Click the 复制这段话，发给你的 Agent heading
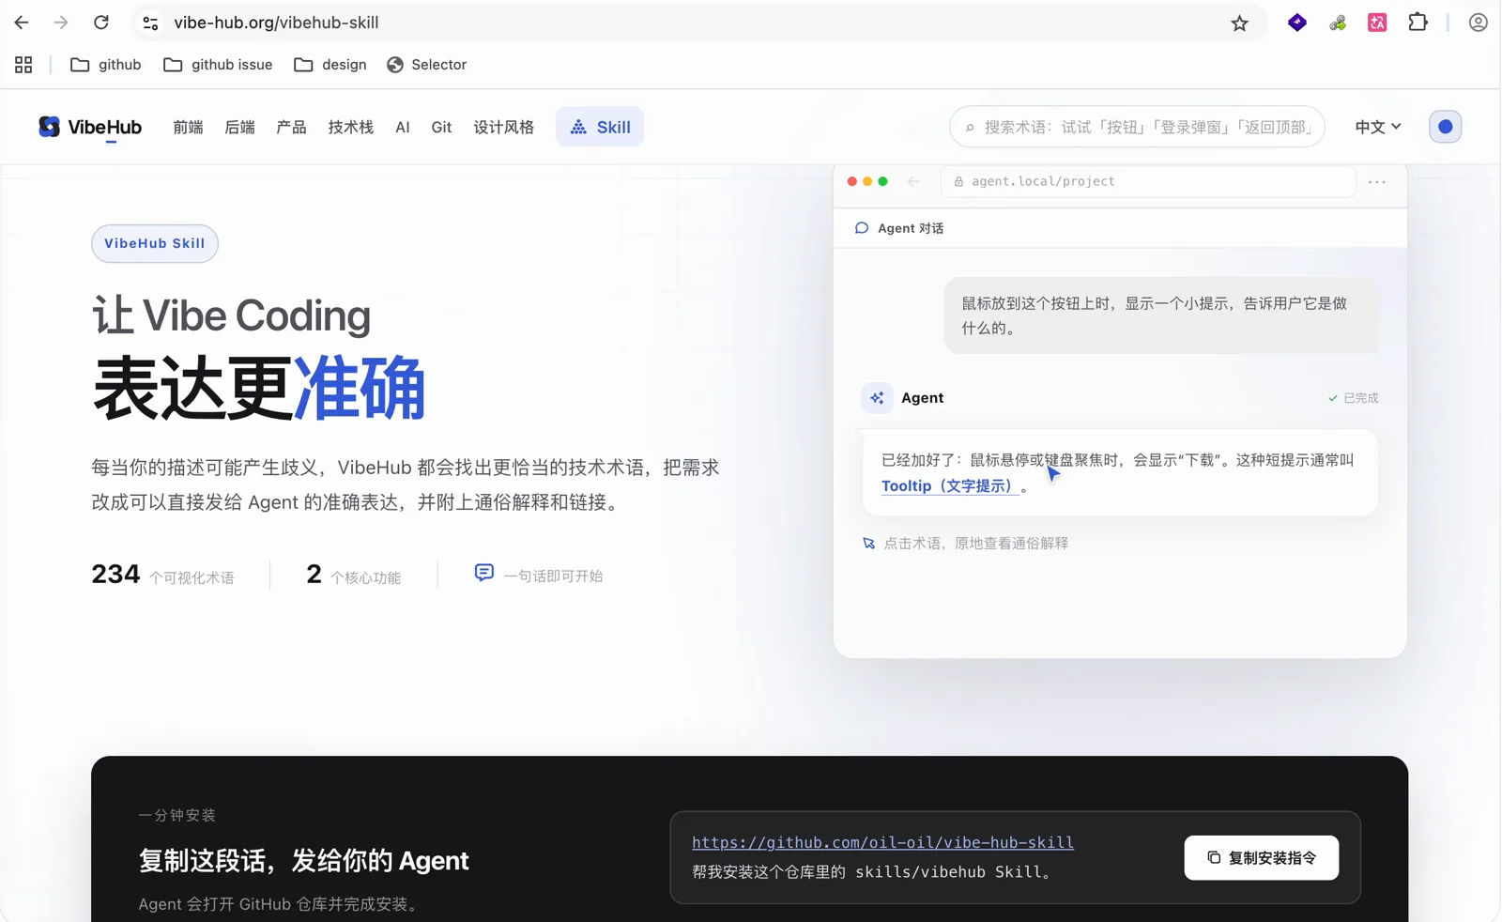 304,861
